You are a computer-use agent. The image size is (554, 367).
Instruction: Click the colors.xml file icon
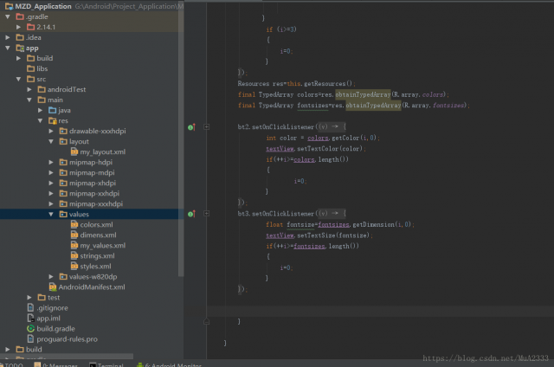pos(74,224)
